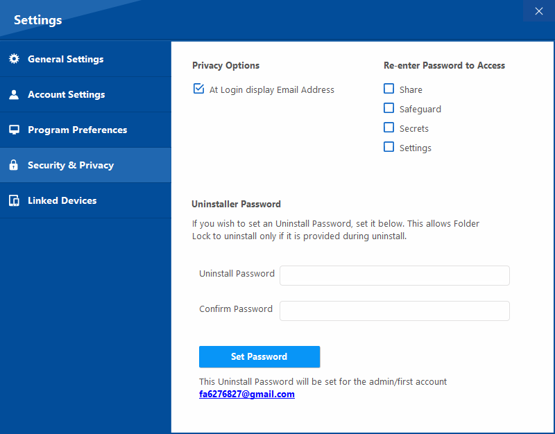
Task: Click the Uninstall Password field label
Action: (237, 273)
